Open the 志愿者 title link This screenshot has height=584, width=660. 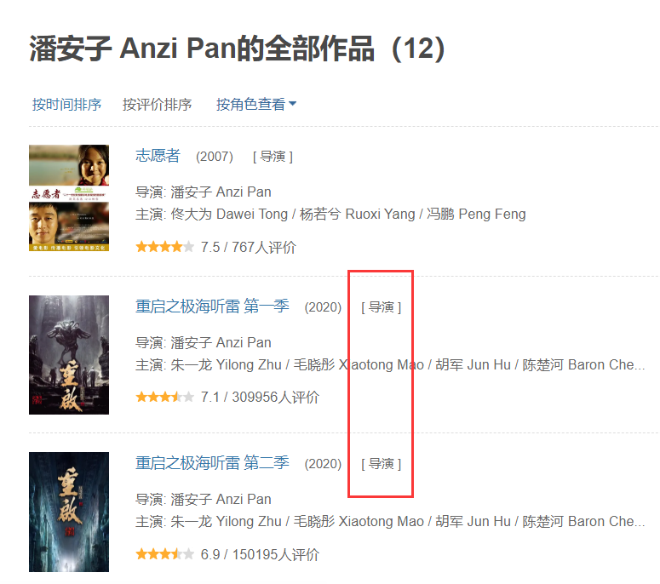[x=158, y=156]
